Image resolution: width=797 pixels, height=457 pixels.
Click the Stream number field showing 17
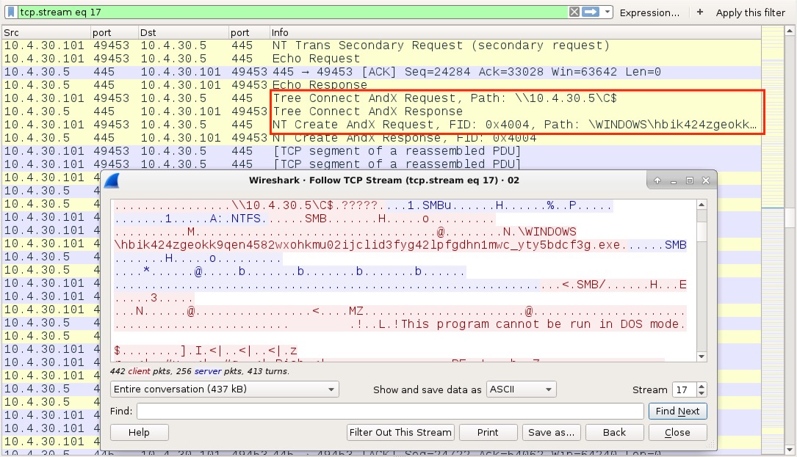coord(684,390)
